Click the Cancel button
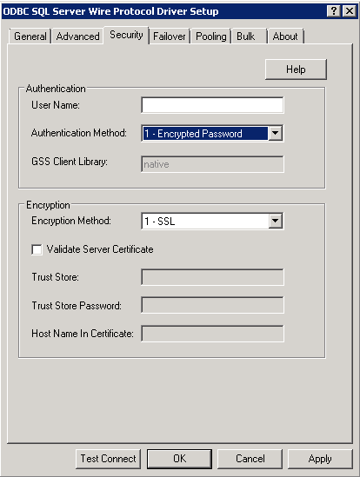 click(x=250, y=459)
